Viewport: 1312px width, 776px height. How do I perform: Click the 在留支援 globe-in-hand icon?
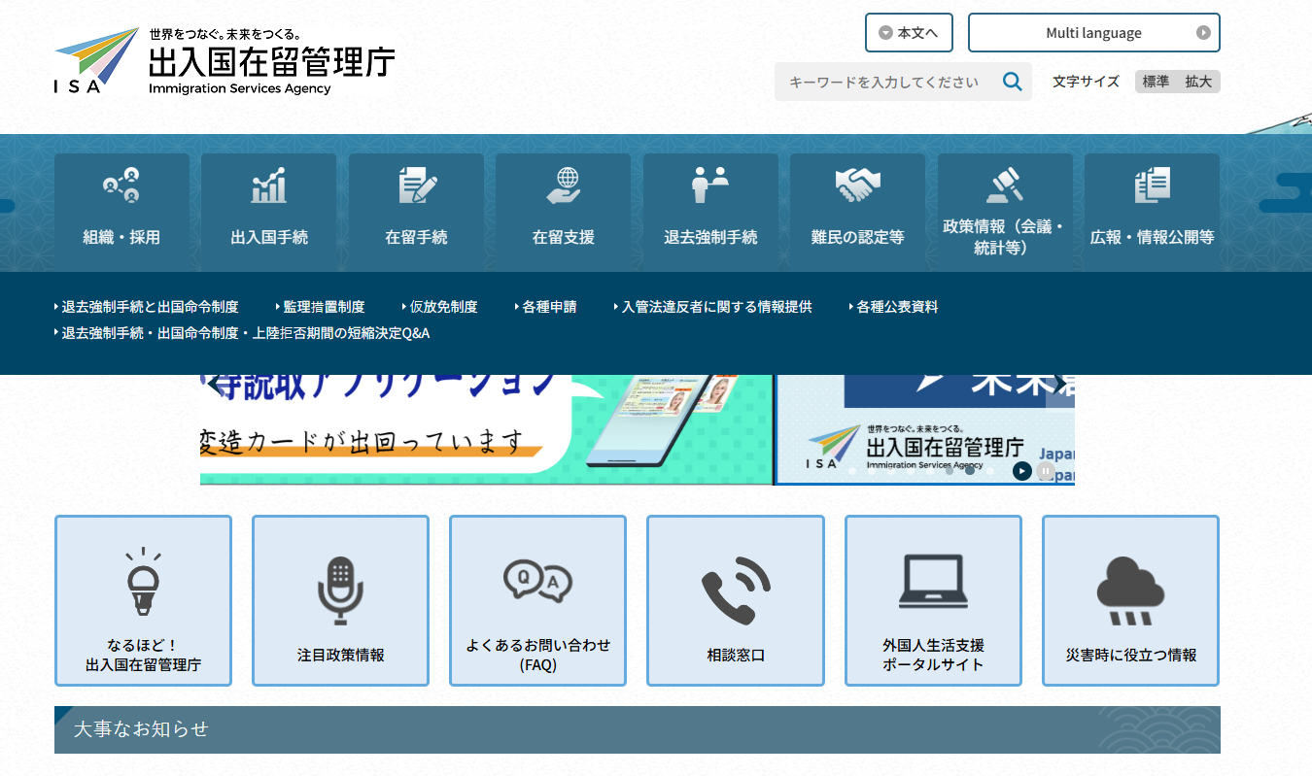pos(563,185)
